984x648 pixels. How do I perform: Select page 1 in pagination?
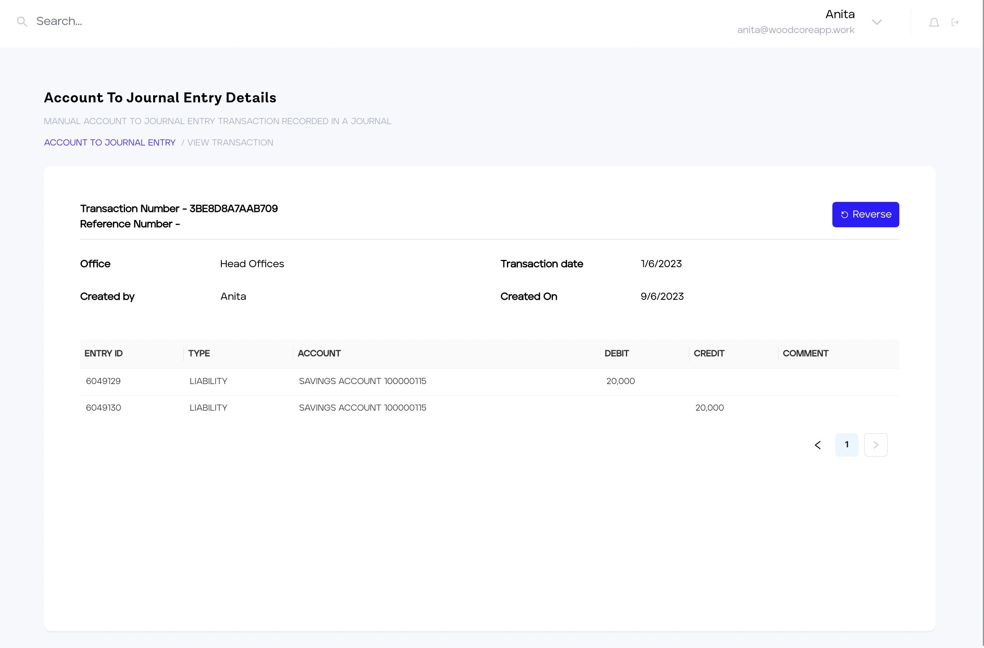(x=846, y=445)
